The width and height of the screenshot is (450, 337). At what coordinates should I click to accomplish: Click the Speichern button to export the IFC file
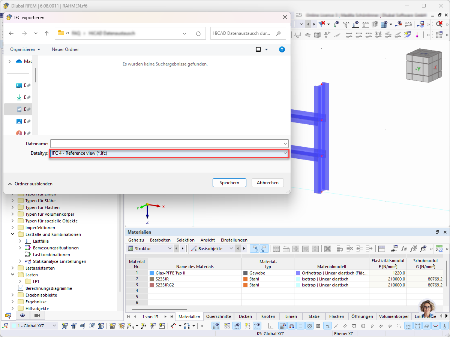point(229,183)
